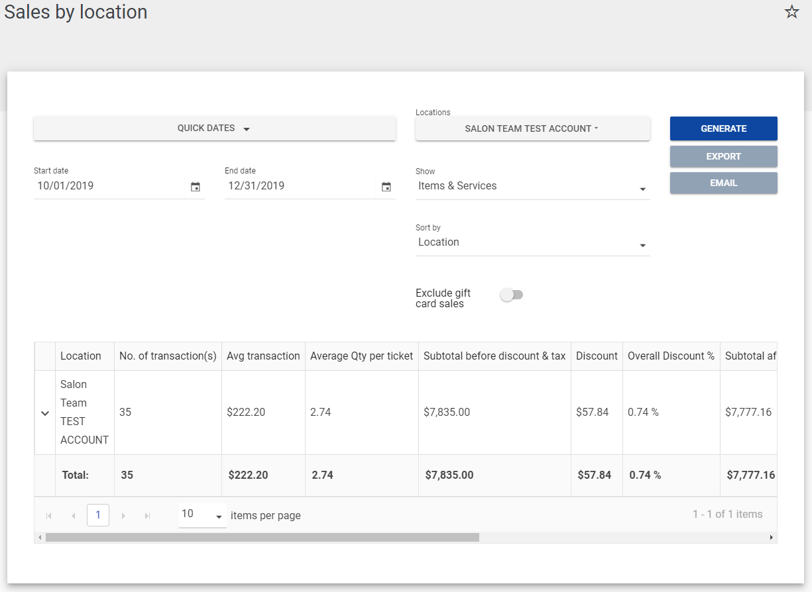
Task: Open the Show Items & Services dropdown
Action: pos(532,187)
